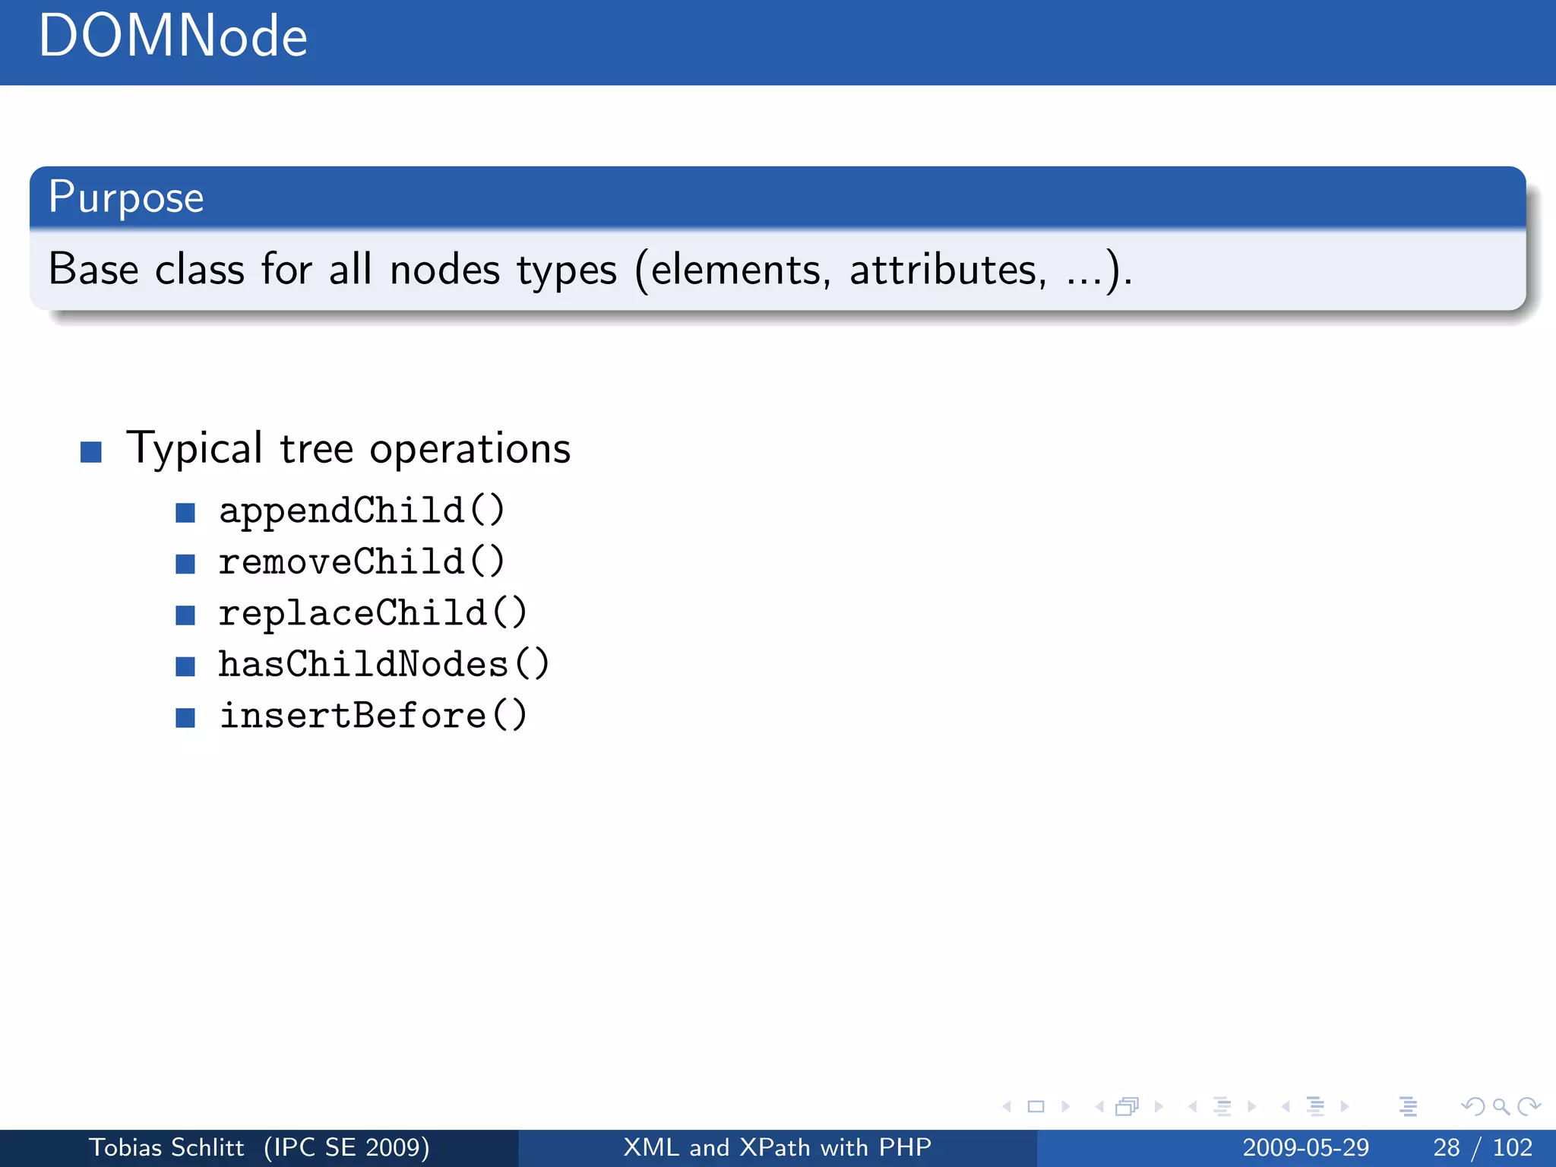Move to the next section arrow
Screen dimensions: 1556x1167
(x=1345, y=1107)
